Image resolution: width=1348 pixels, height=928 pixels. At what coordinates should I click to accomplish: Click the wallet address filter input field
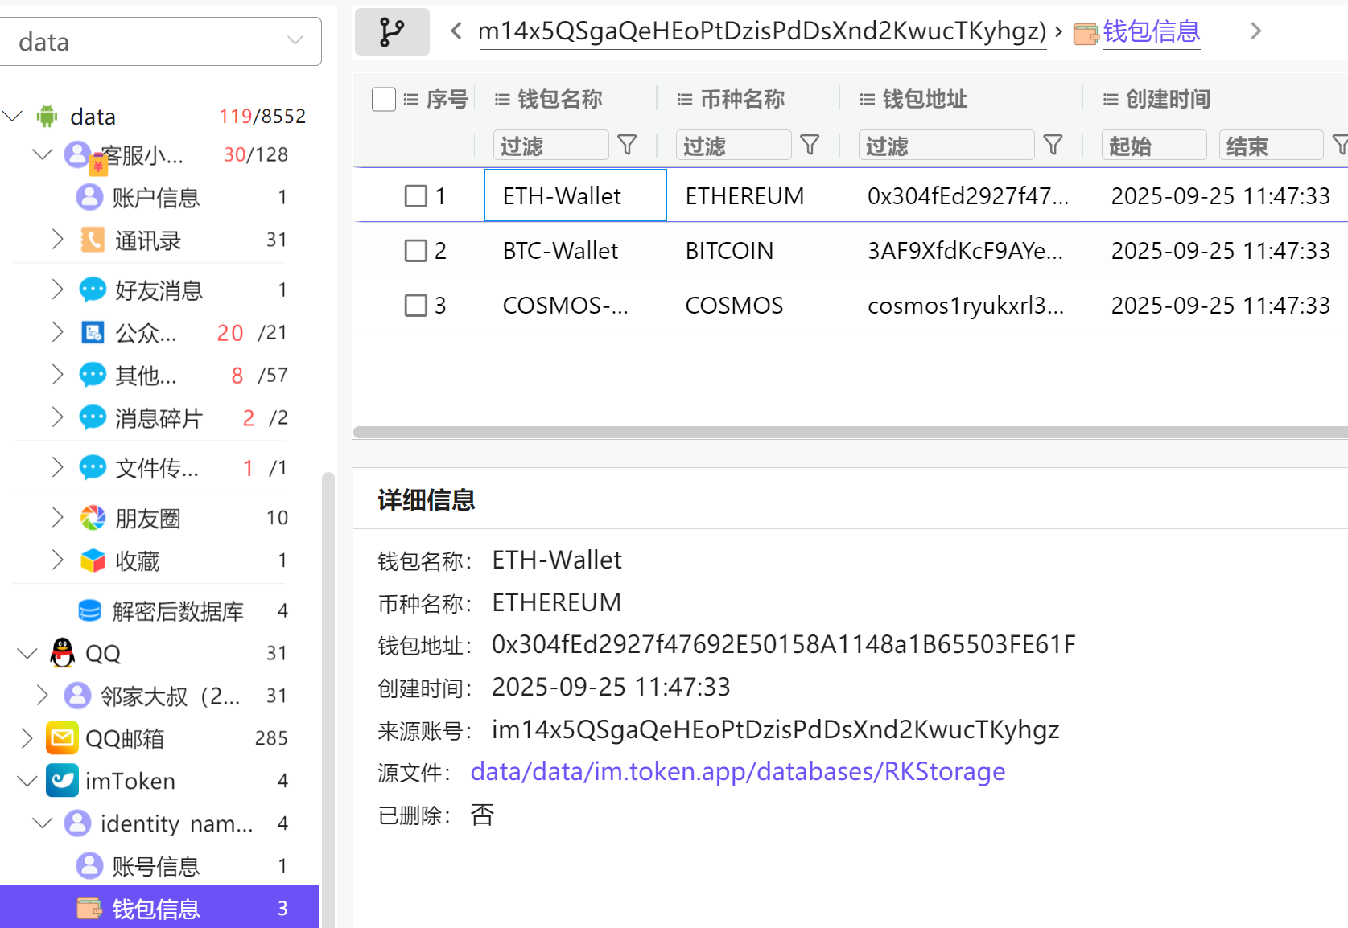[x=946, y=146]
